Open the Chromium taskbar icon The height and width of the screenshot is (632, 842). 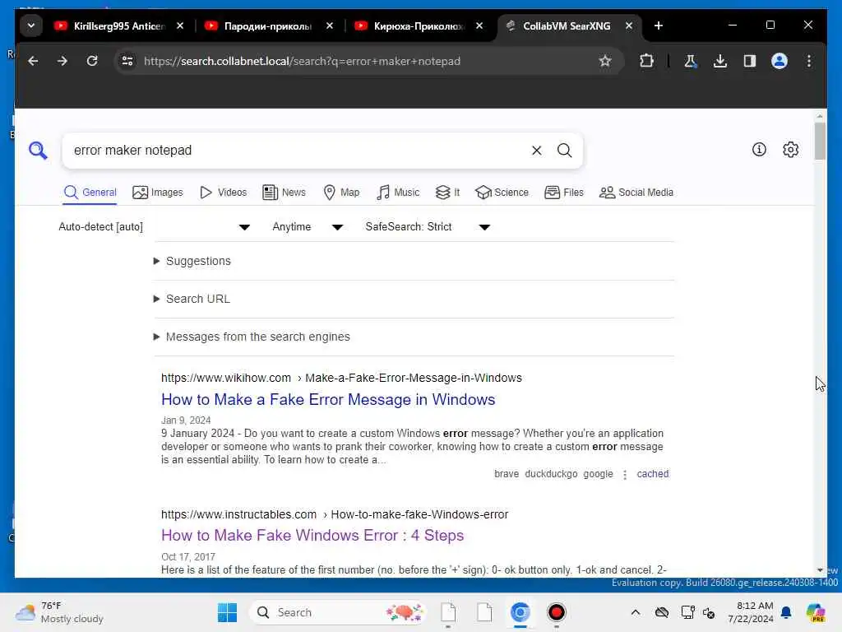[x=520, y=612]
